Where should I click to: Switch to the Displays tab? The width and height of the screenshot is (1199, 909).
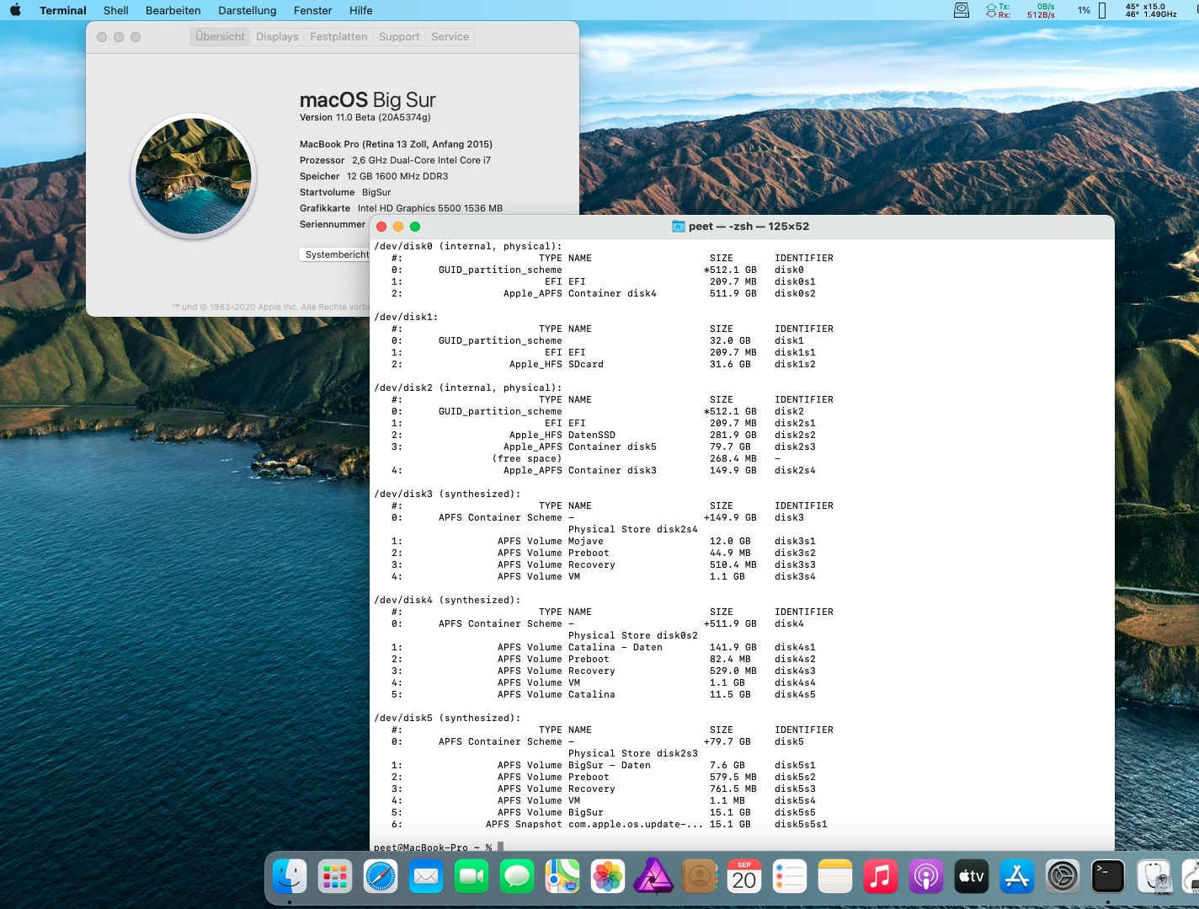(x=277, y=37)
